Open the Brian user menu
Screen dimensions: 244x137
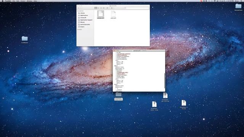[237, 1]
